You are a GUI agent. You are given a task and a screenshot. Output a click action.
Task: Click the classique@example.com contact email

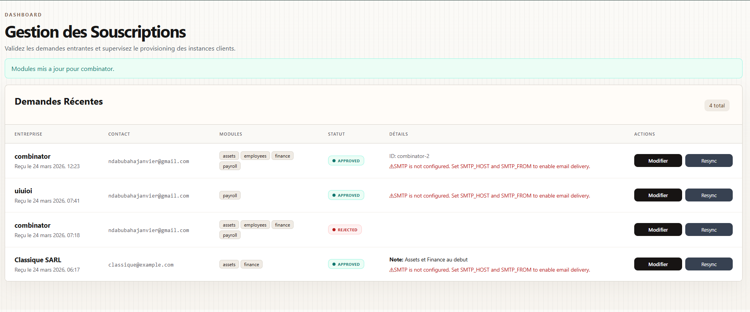(x=141, y=265)
